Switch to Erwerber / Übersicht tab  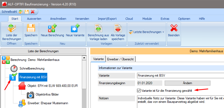tap(120, 59)
